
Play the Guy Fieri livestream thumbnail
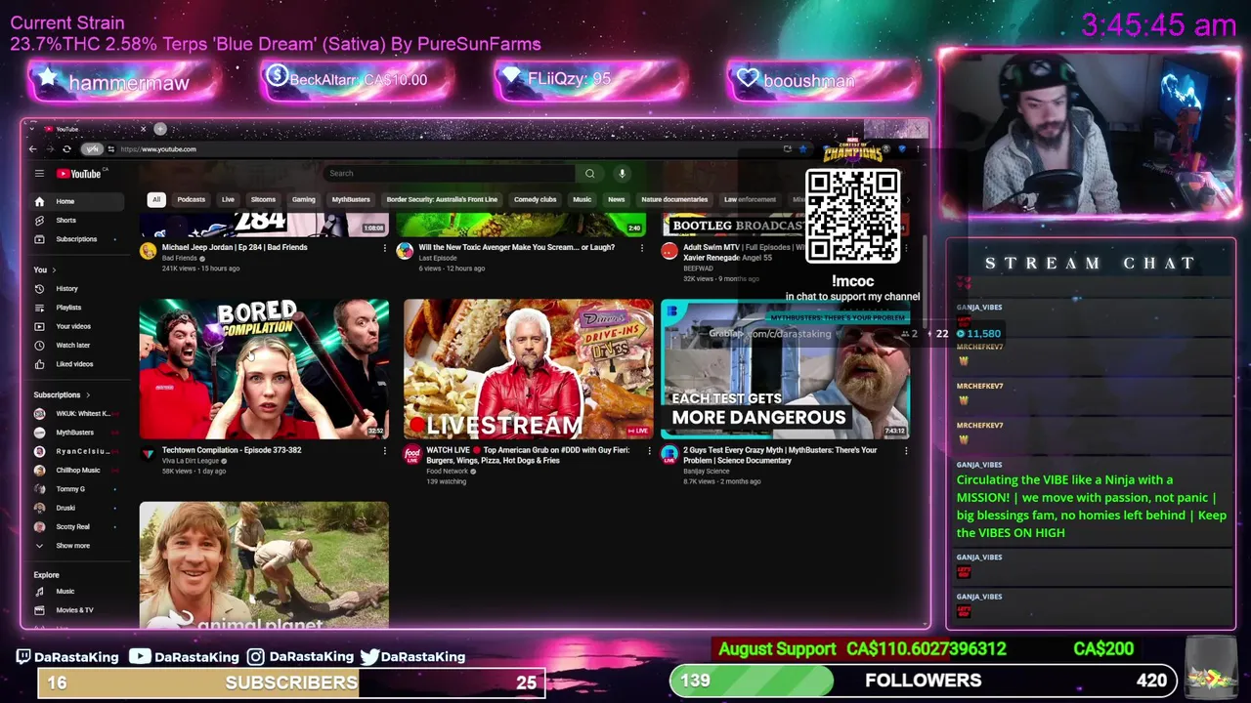point(529,369)
